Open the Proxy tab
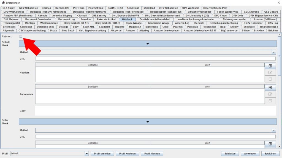282x158 pixels. click(53, 31)
